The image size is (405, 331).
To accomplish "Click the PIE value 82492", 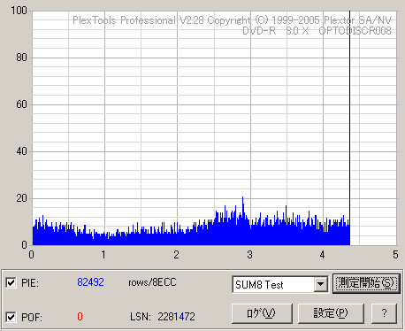I will tap(90, 282).
